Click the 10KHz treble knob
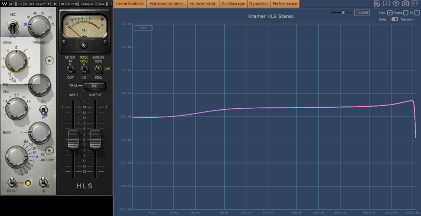The height and width of the screenshot is (216, 421). (16, 61)
